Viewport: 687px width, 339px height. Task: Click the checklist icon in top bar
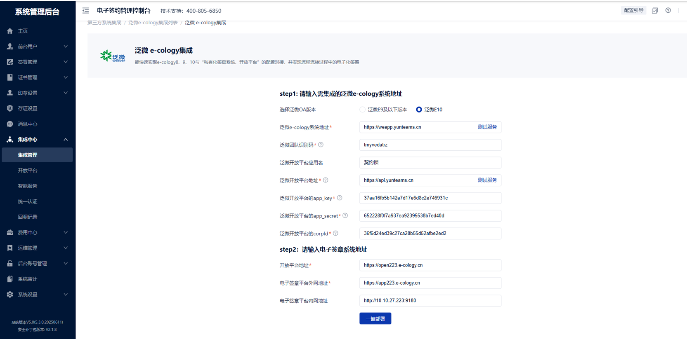click(x=655, y=11)
